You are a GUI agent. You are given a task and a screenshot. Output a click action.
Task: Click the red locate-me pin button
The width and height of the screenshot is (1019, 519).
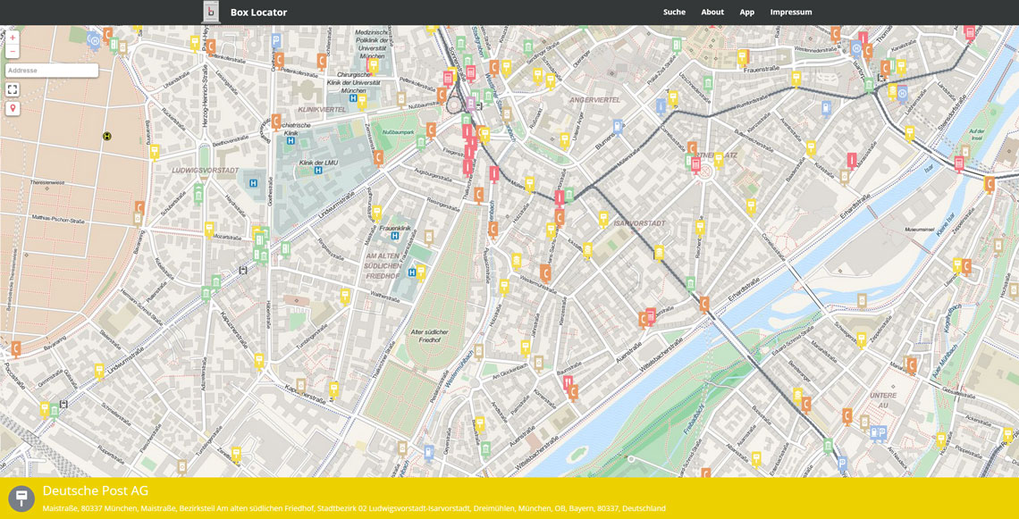click(13, 108)
